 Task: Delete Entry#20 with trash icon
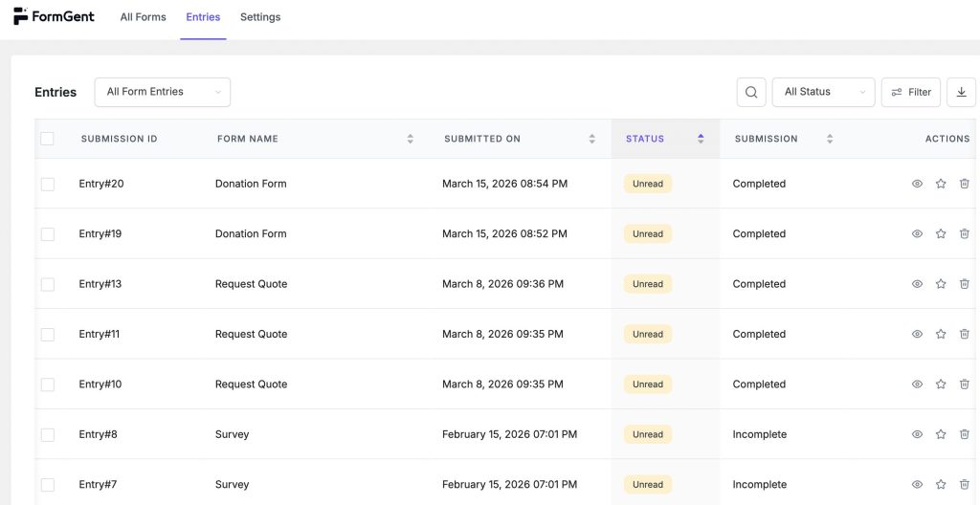coord(964,184)
